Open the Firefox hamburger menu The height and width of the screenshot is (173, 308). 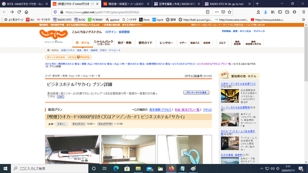click(x=303, y=12)
